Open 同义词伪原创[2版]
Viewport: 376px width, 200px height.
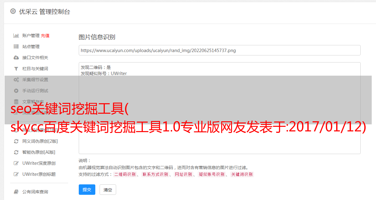point(40,141)
